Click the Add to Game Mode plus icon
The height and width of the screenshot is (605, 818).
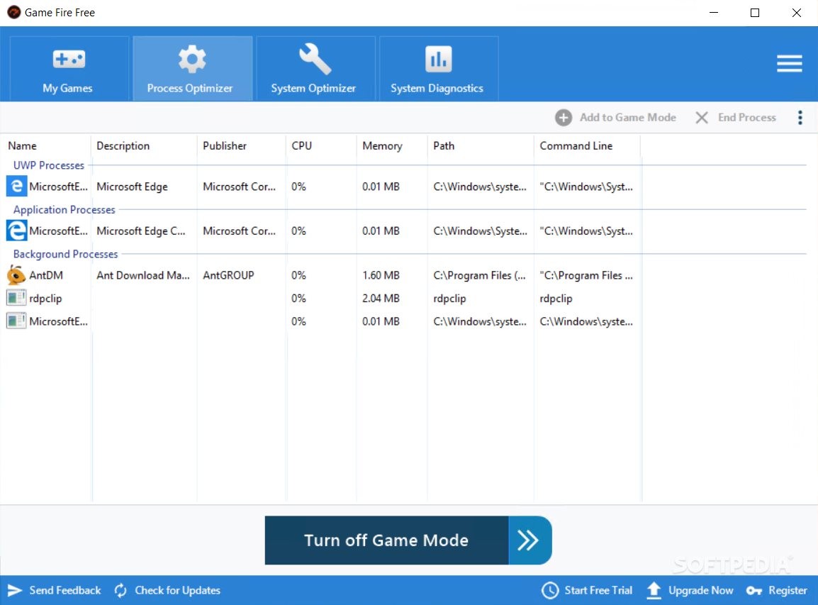[x=563, y=118]
